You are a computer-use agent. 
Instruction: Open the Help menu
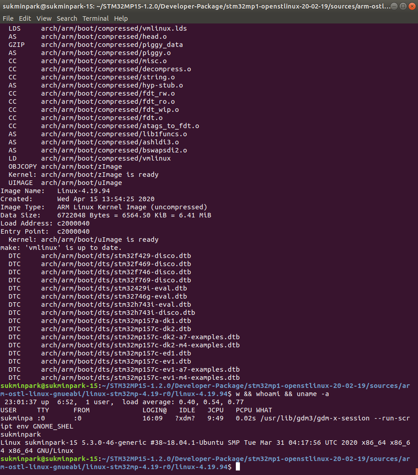tap(121, 18)
